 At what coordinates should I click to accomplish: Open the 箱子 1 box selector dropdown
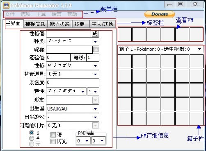[160, 49]
